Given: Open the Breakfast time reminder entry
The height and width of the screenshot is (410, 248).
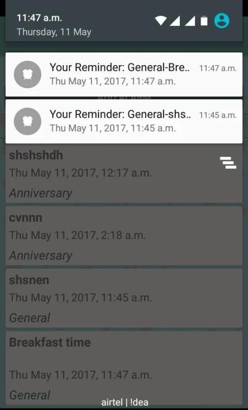Looking at the screenshot, I should (x=124, y=368).
